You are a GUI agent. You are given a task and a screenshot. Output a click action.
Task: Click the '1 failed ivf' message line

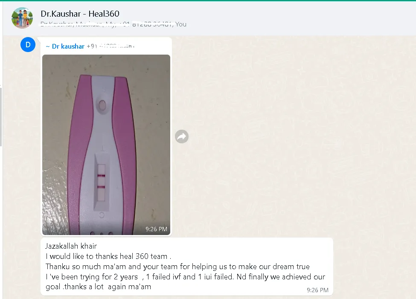pos(185,277)
